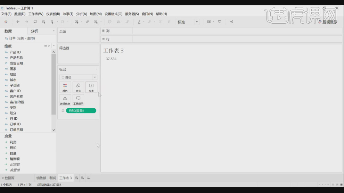
Task: Click the redo forward arrow
Action: 26,22
